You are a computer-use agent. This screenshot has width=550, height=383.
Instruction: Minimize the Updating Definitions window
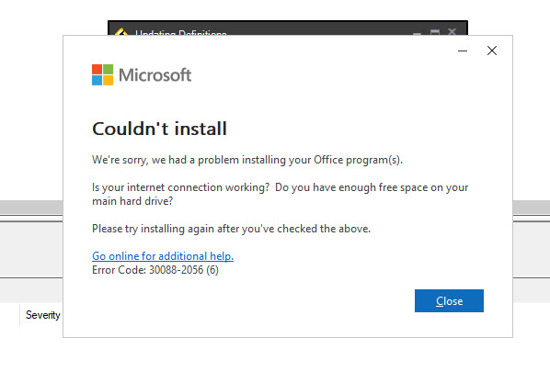pyautogui.click(x=417, y=32)
